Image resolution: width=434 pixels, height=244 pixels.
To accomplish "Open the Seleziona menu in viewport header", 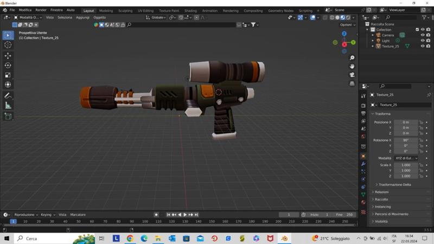I will pos(65,17).
